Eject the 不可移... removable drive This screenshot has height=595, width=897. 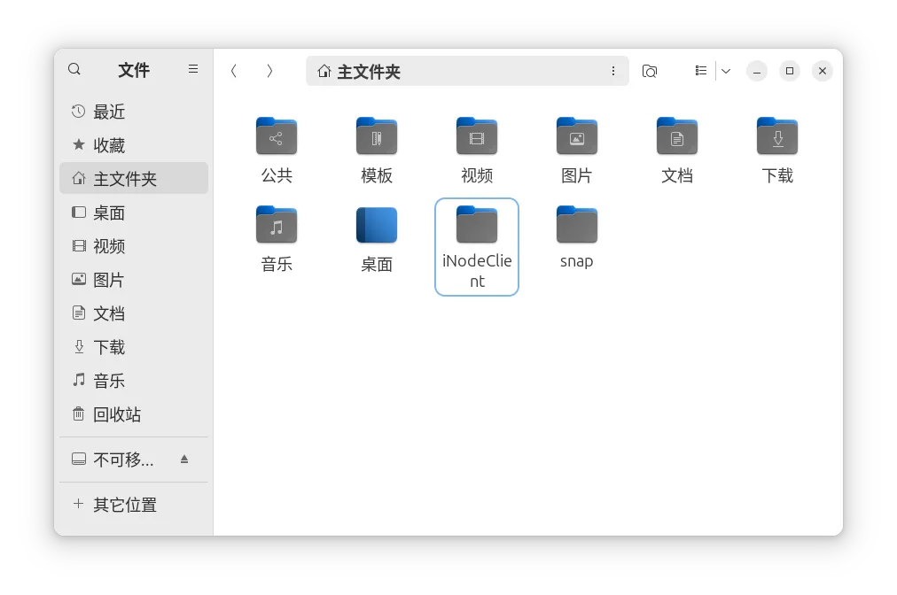click(x=184, y=460)
